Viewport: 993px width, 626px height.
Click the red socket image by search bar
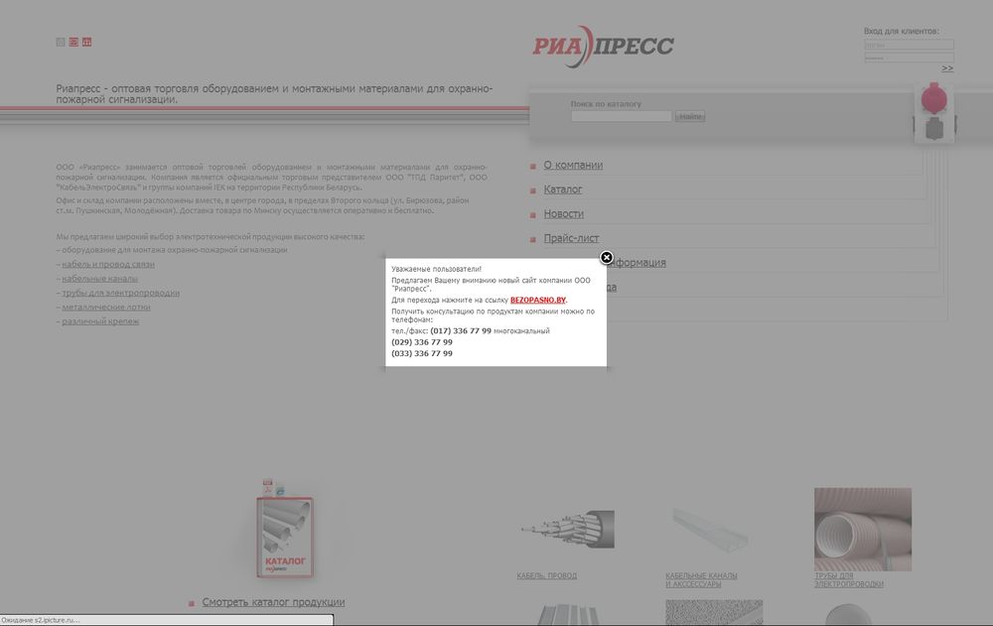(x=932, y=100)
